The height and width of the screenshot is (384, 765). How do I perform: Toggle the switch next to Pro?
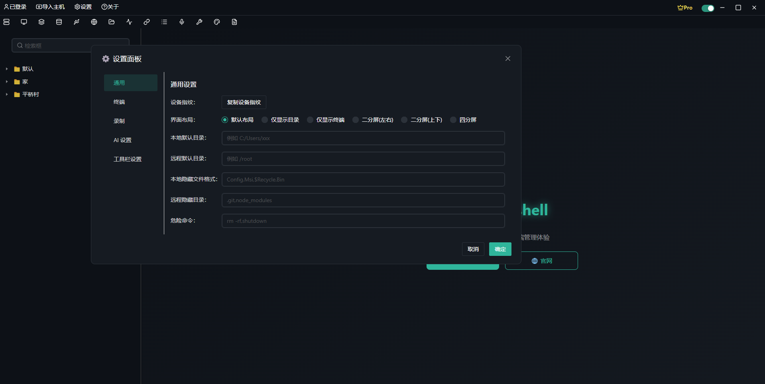click(708, 8)
